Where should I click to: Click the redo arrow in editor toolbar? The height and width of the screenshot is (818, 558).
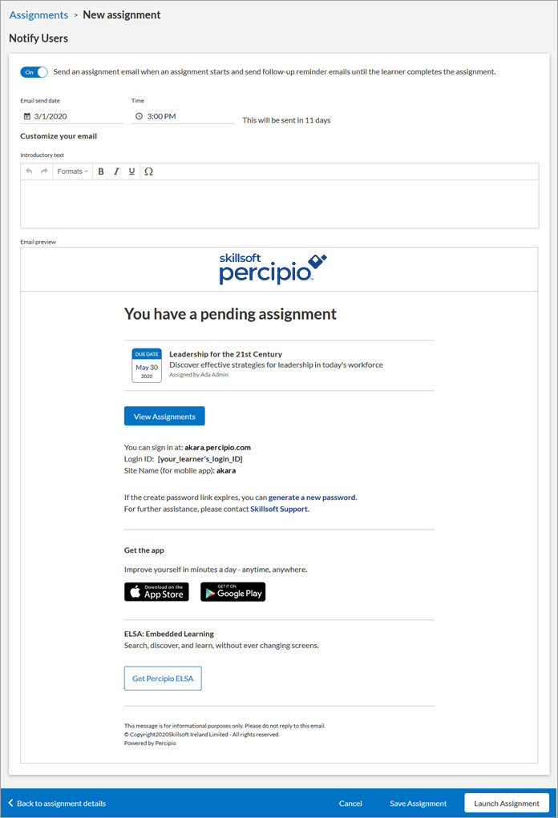pos(44,171)
